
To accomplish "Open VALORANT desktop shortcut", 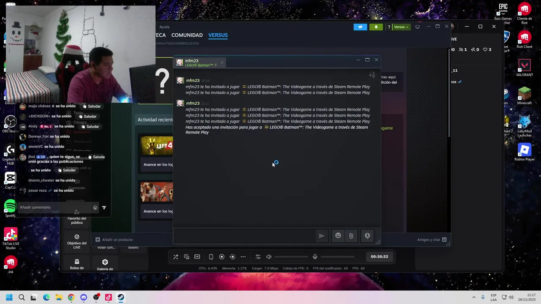I will point(525,68).
